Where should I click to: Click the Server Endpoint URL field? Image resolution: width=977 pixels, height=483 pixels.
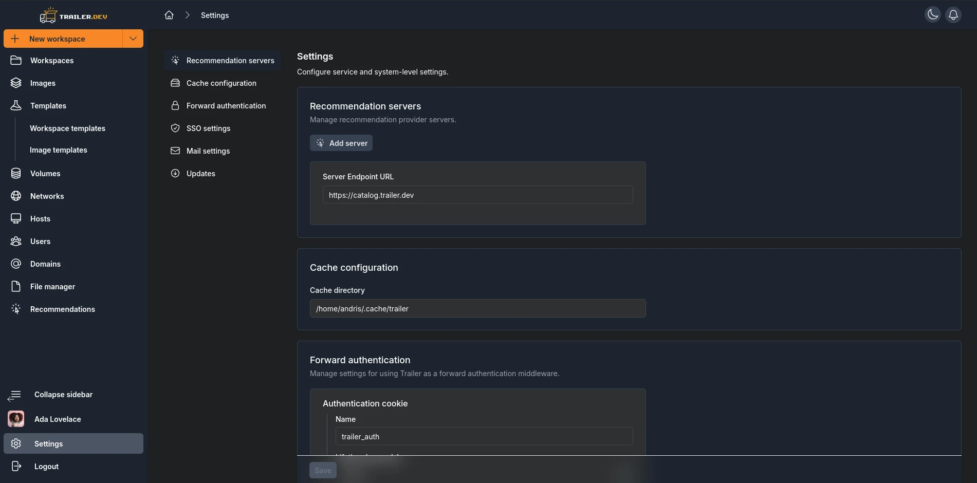tap(477, 195)
